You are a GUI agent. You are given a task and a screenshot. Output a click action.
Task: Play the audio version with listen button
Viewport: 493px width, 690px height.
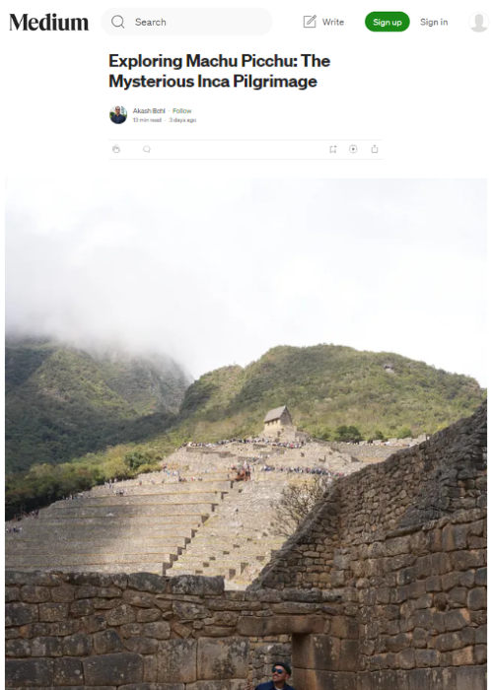[x=353, y=149]
